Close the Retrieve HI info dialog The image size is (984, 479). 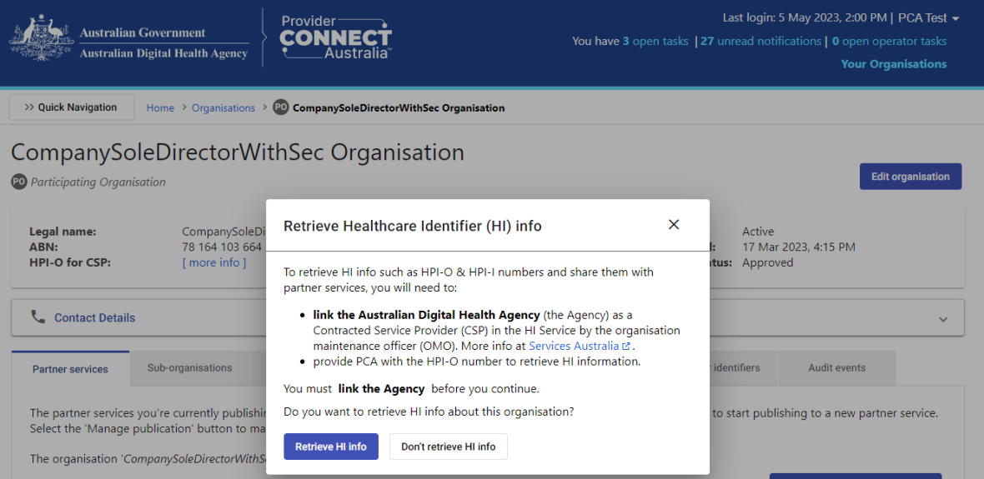click(x=673, y=224)
